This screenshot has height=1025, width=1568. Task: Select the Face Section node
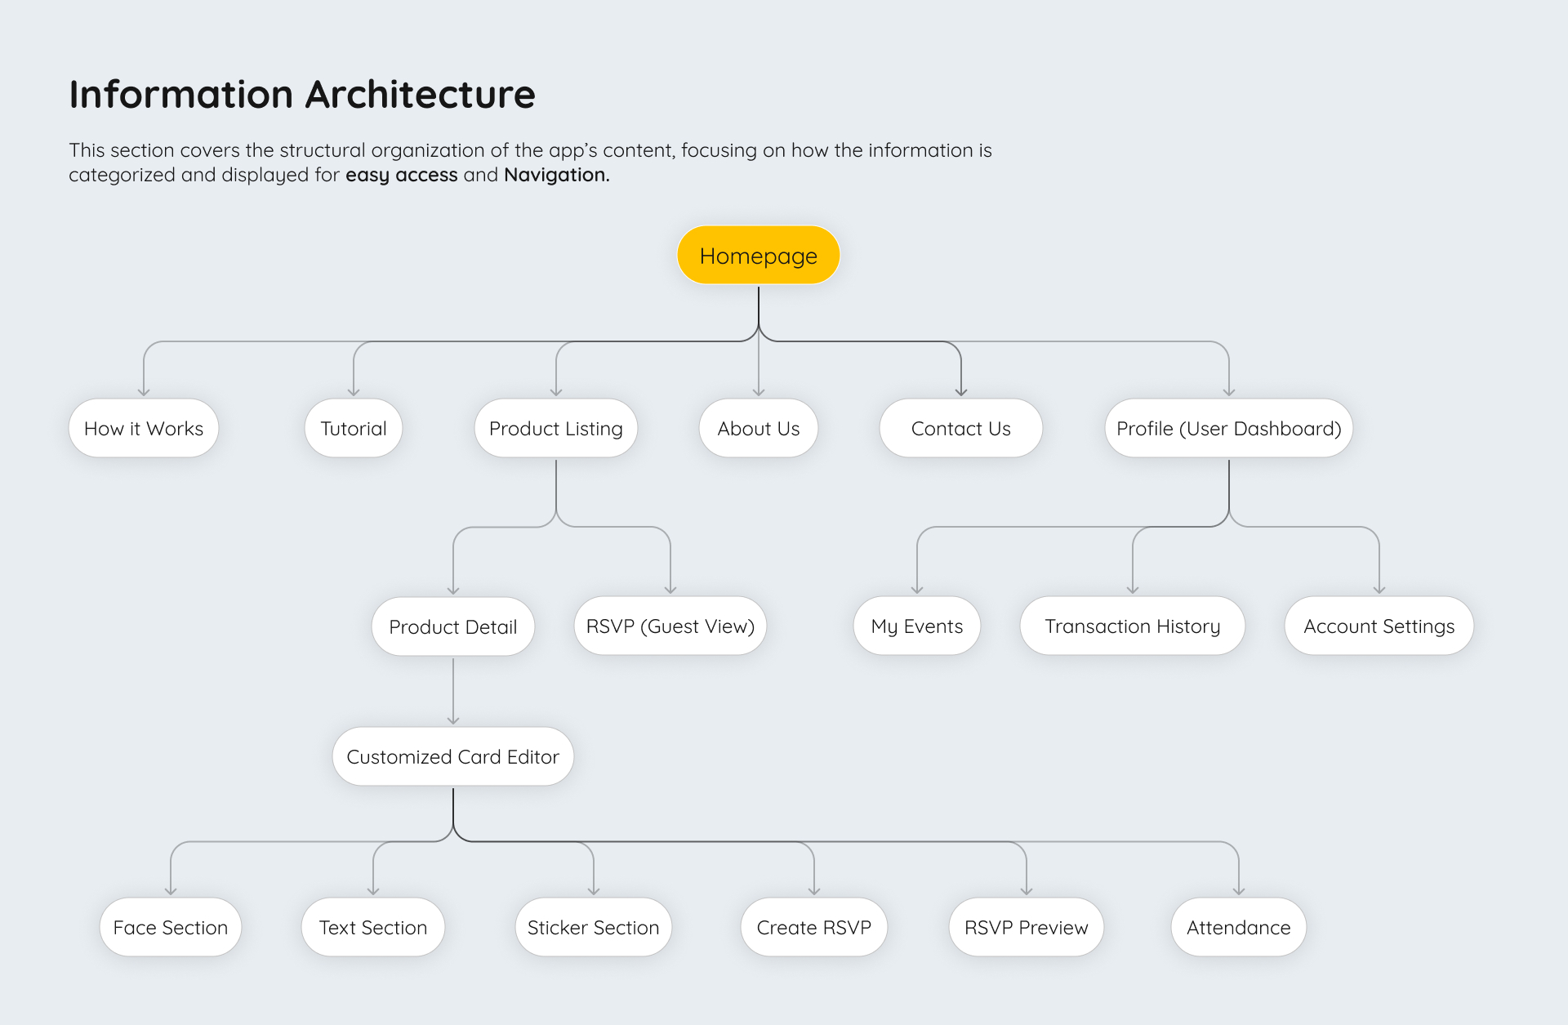170,928
